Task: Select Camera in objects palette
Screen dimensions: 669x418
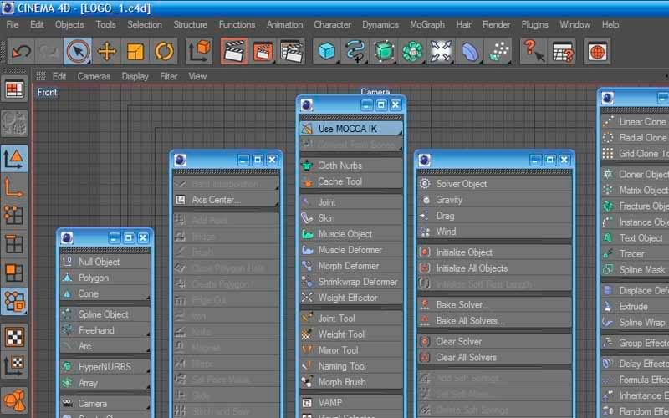Action: [x=105, y=404]
